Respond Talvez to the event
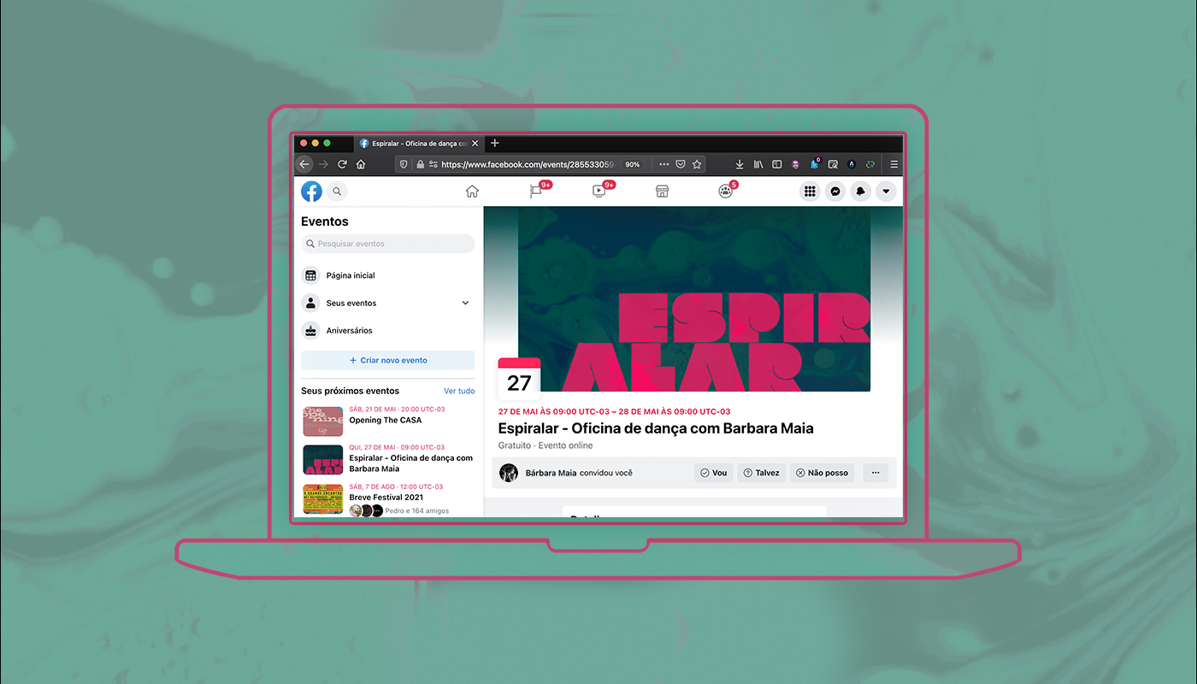The height and width of the screenshot is (684, 1197). (x=761, y=473)
